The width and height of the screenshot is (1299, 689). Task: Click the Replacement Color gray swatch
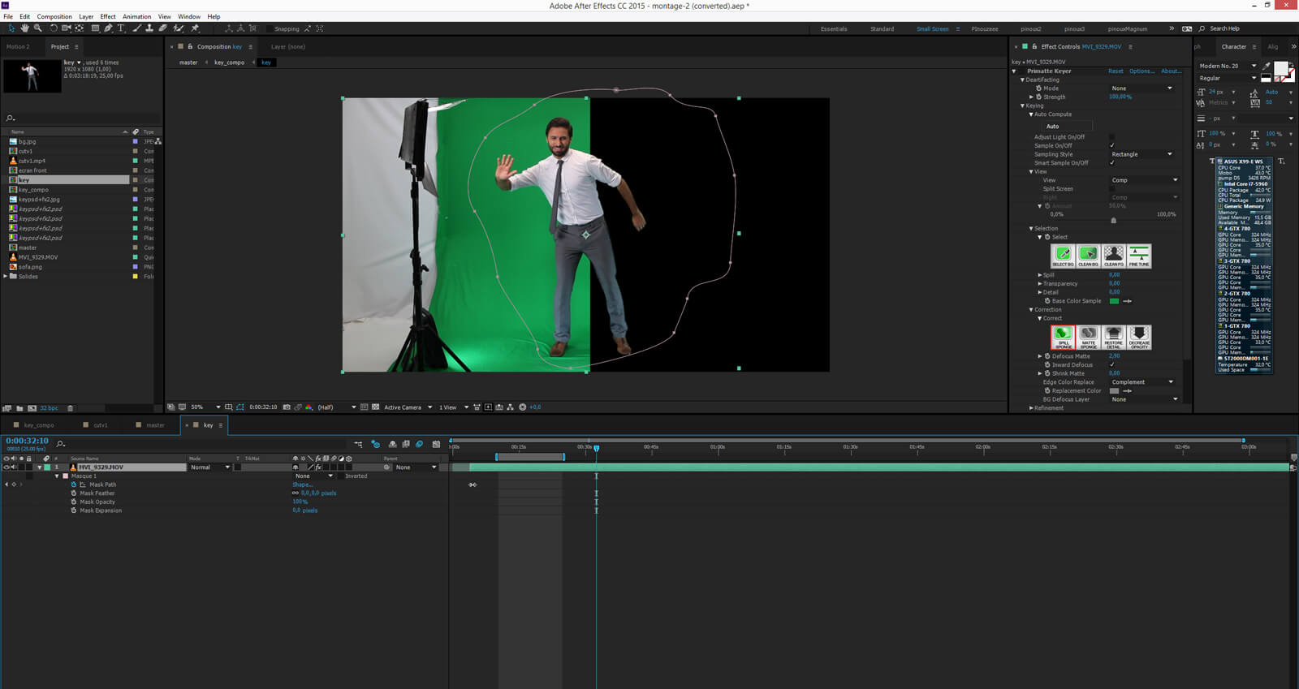point(1114,390)
